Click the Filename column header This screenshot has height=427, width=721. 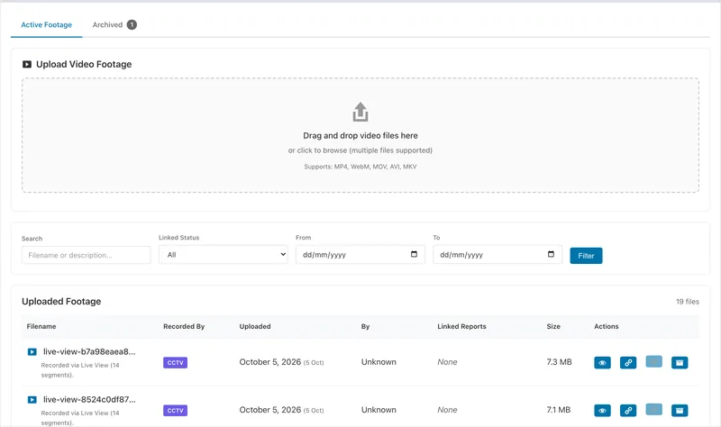41,326
